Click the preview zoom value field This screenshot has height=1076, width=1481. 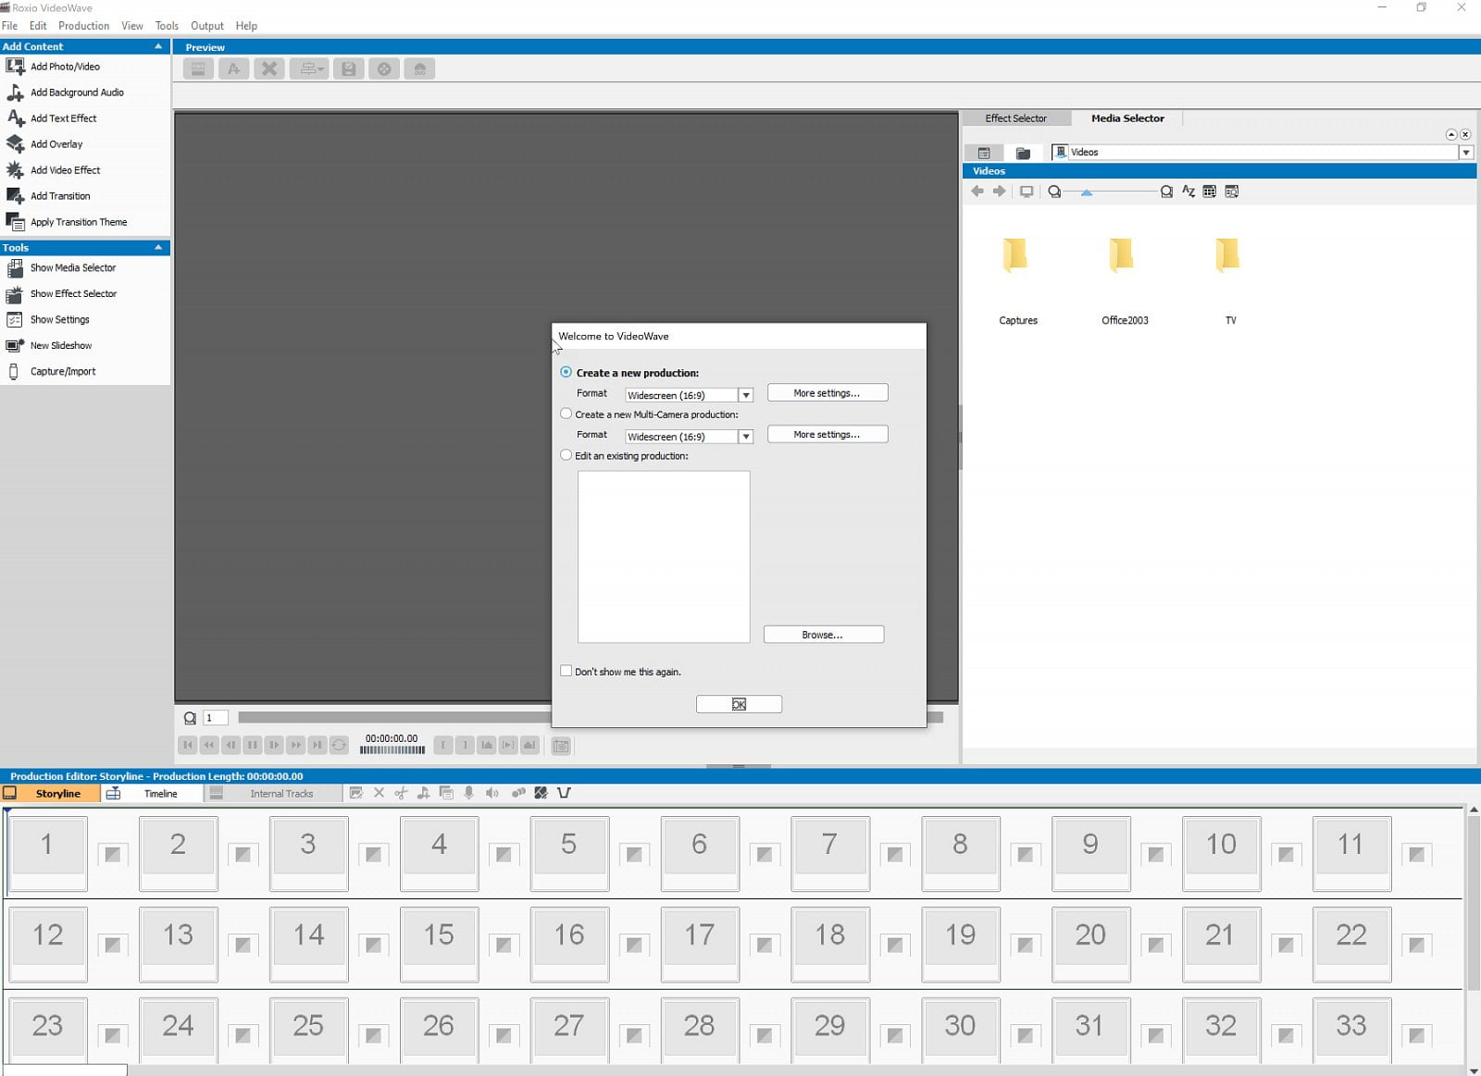point(215,718)
